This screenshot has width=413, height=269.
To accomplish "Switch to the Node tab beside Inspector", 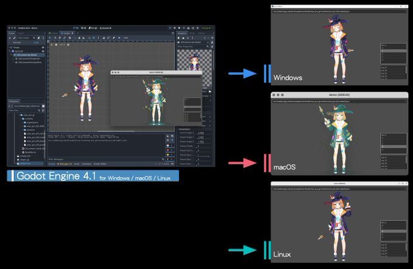I will pos(192,33).
